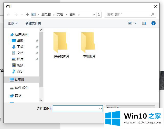164x129 pixels.
Task: Open recent locations dropdown arrow
Action: click(x=22, y=15)
